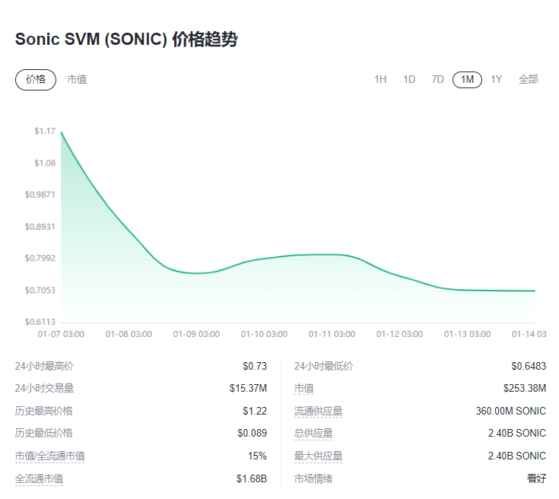The width and height of the screenshot is (559, 499).
Task: Click the 历史最低价格 label
Action: [44, 434]
